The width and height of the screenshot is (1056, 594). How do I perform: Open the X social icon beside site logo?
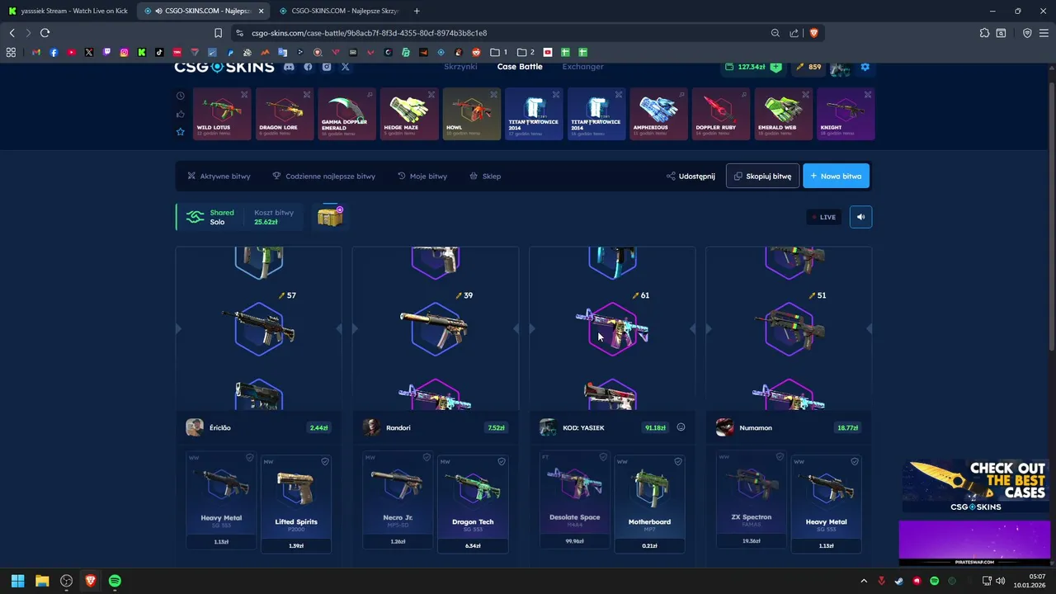(x=345, y=67)
